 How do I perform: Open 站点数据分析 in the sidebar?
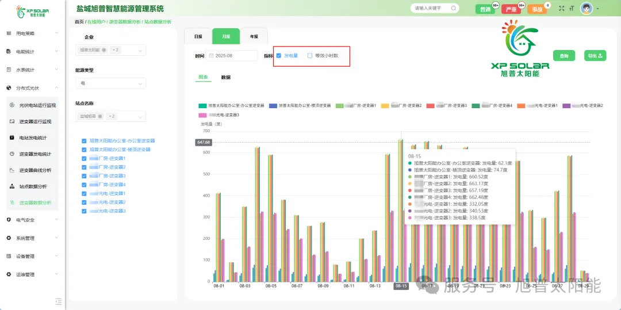[33, 186]
